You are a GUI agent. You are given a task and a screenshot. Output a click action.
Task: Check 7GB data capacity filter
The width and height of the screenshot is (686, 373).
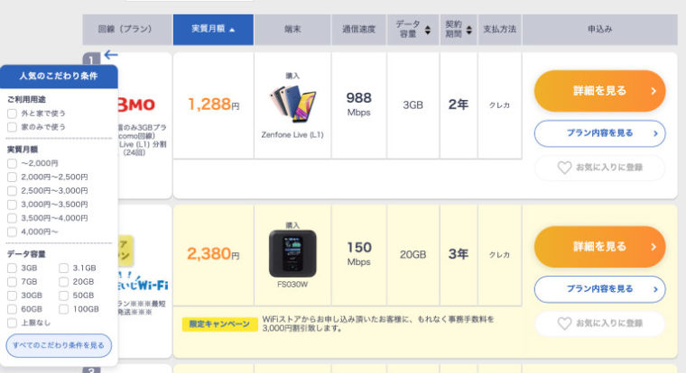12,282
